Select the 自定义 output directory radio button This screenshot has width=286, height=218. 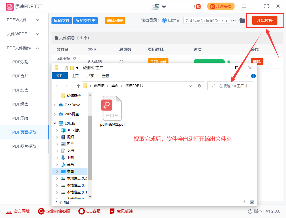164,20
